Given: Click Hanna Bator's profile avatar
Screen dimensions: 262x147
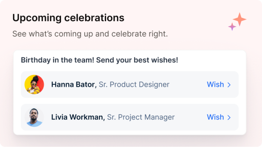Looking at the screenshot, I should tap(34, 85).
